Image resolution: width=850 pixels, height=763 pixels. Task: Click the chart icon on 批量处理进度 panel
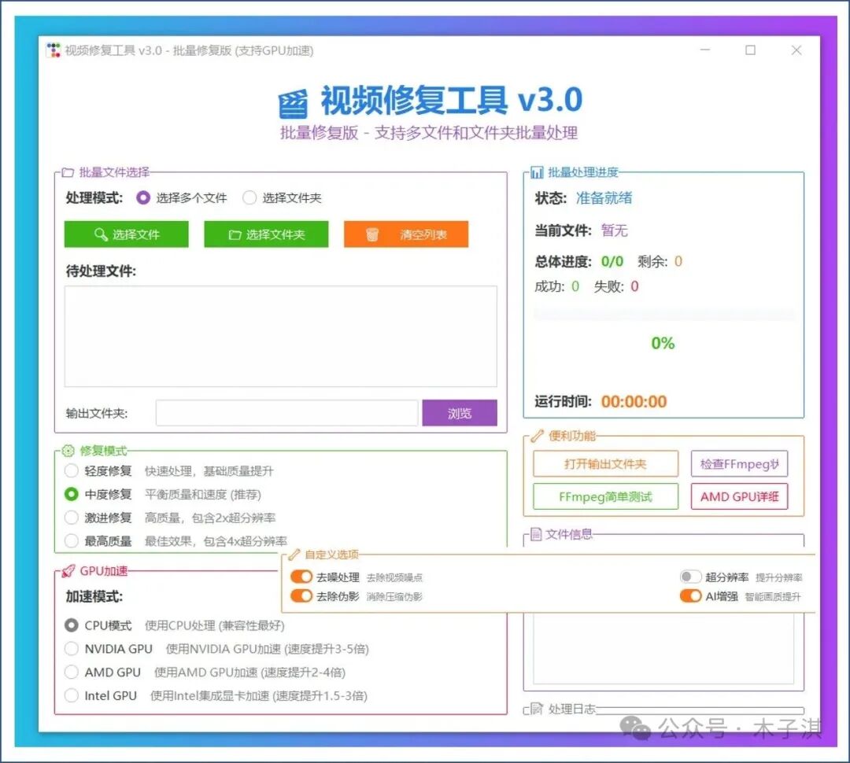pyautogui.click(x=538, y=171)
